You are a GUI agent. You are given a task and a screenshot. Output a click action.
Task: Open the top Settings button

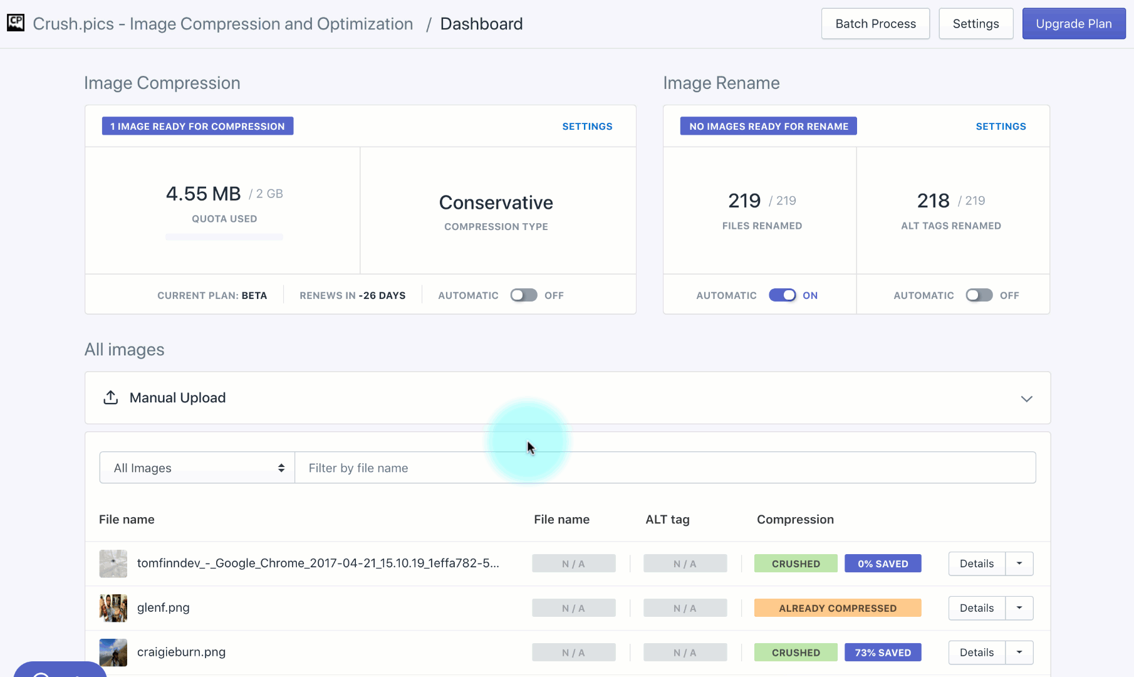pyautogui.click(x=975, y=24)
